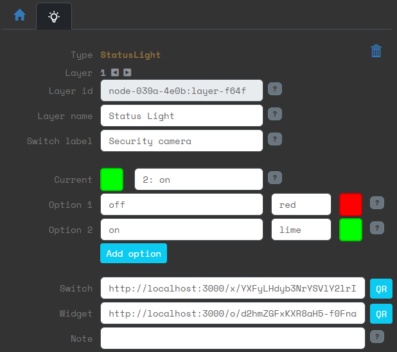
Task: Go to the home tab
Action: [20, 15]
